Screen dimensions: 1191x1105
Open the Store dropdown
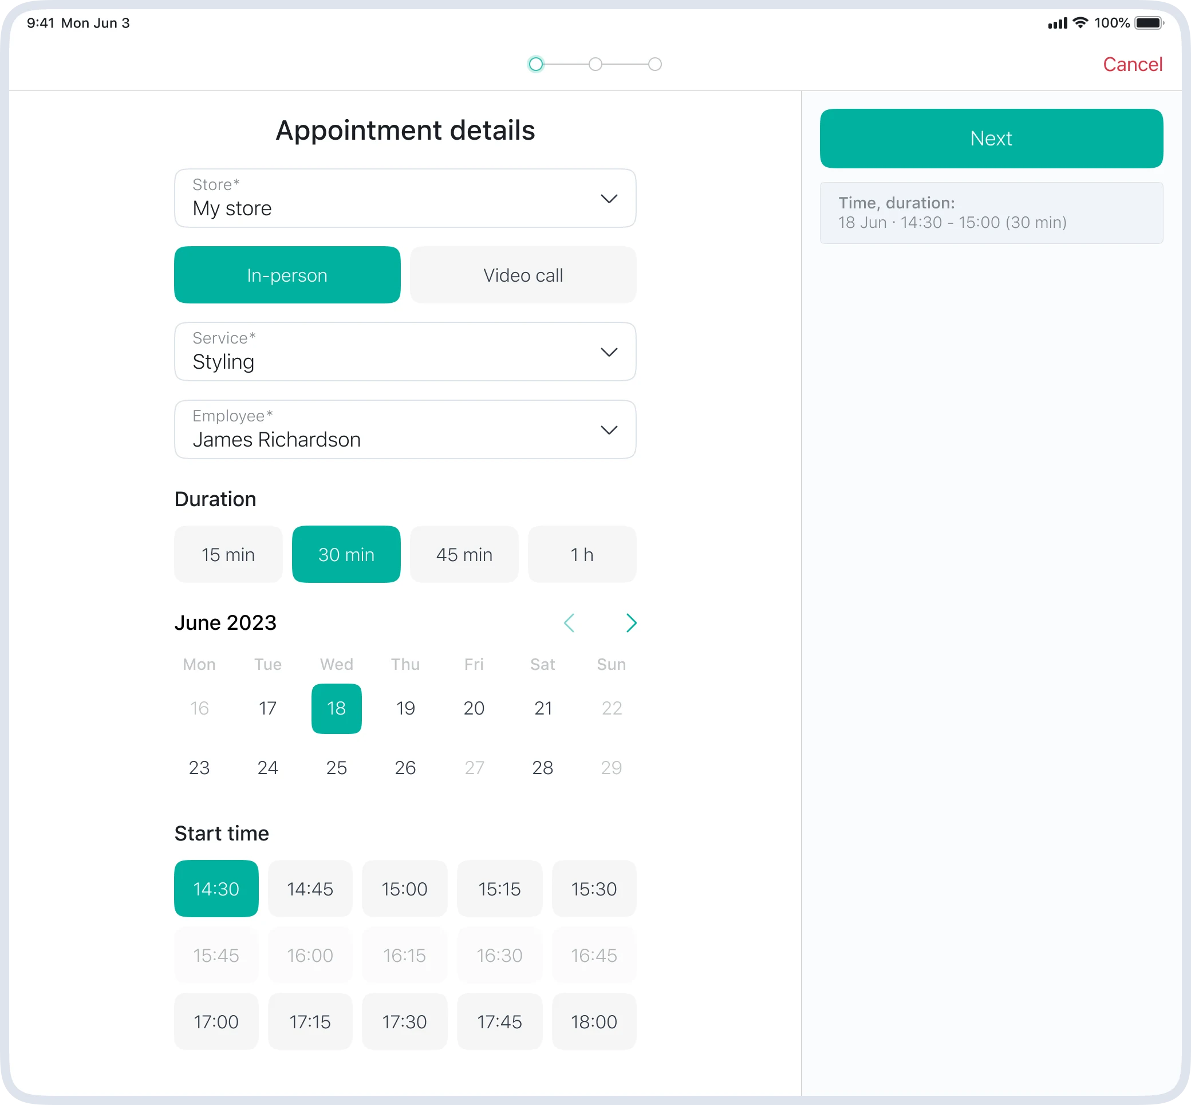(x=405, y=198)
